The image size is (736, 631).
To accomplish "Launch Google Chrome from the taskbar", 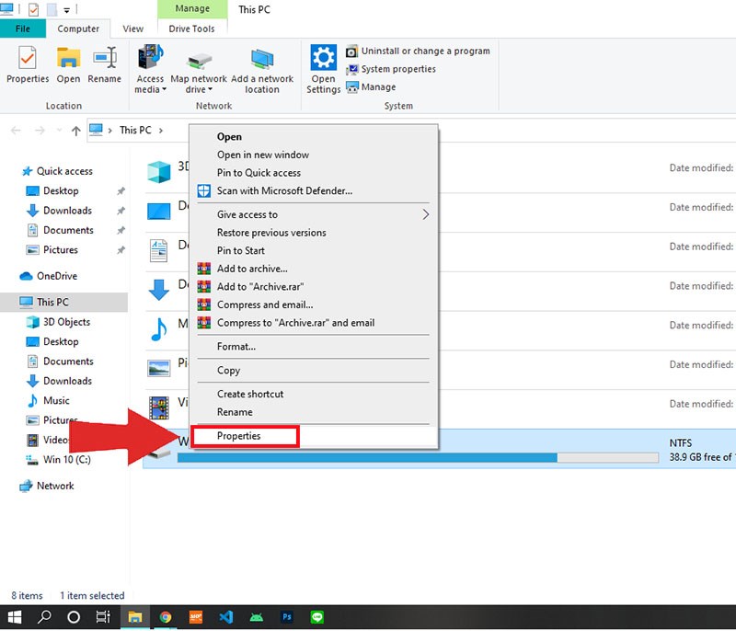I will coord(166,617).
